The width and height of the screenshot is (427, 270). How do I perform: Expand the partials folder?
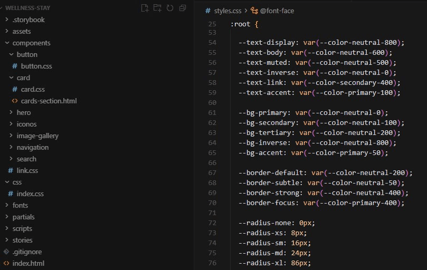coord(7,217)
